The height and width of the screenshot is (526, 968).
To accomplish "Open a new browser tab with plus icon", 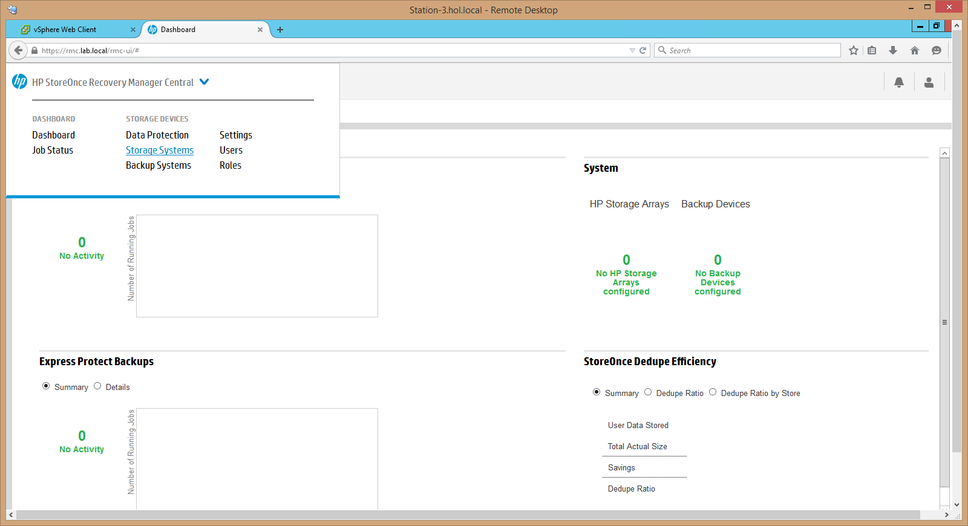I will 280,30.
